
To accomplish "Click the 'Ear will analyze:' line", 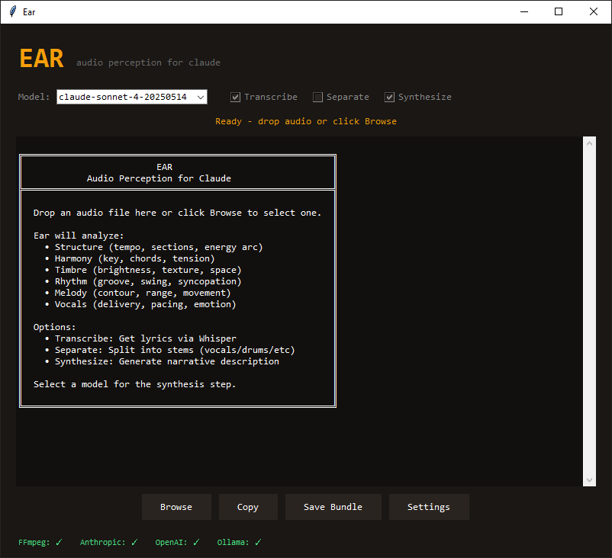I will tap(79, 236).
